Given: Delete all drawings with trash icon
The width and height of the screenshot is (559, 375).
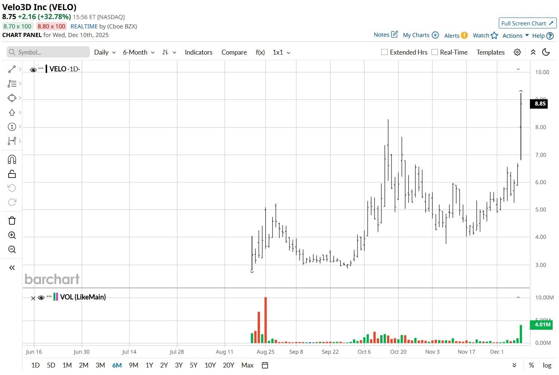Looking at the screenshot, I should coord(12,221).
